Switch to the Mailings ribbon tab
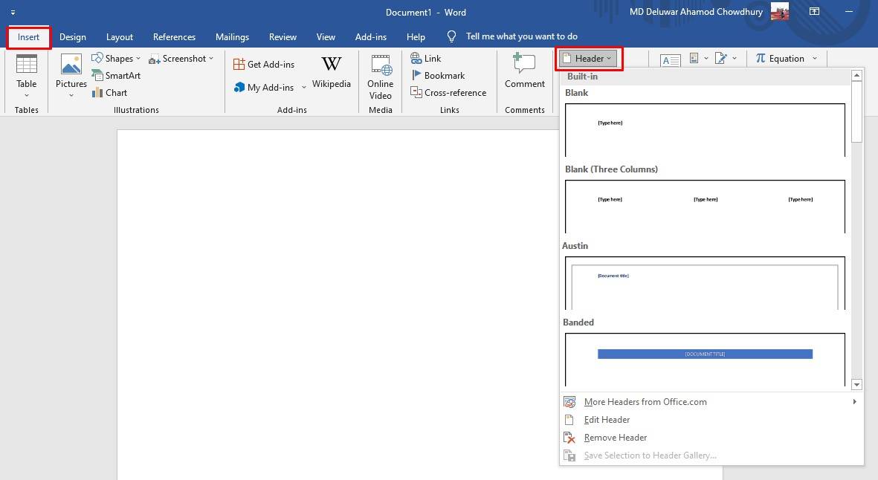Viewport: 878px width, 480px height. (232, 36)
